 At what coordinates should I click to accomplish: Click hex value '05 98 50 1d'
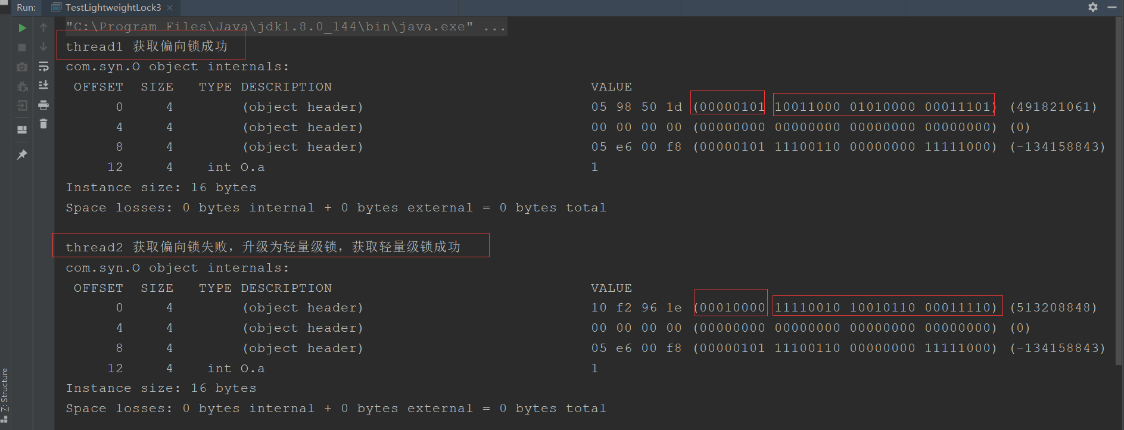pos(637,107)
